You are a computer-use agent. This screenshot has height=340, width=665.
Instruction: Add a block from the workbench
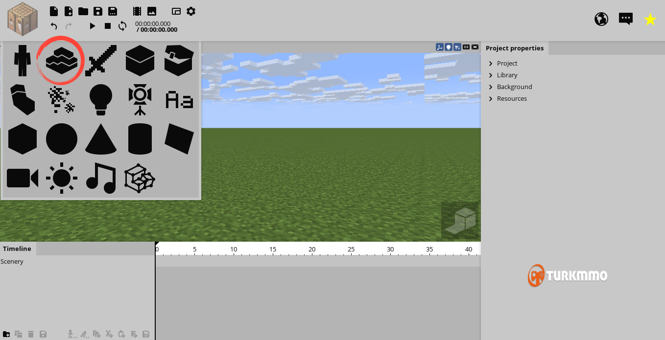140,61
